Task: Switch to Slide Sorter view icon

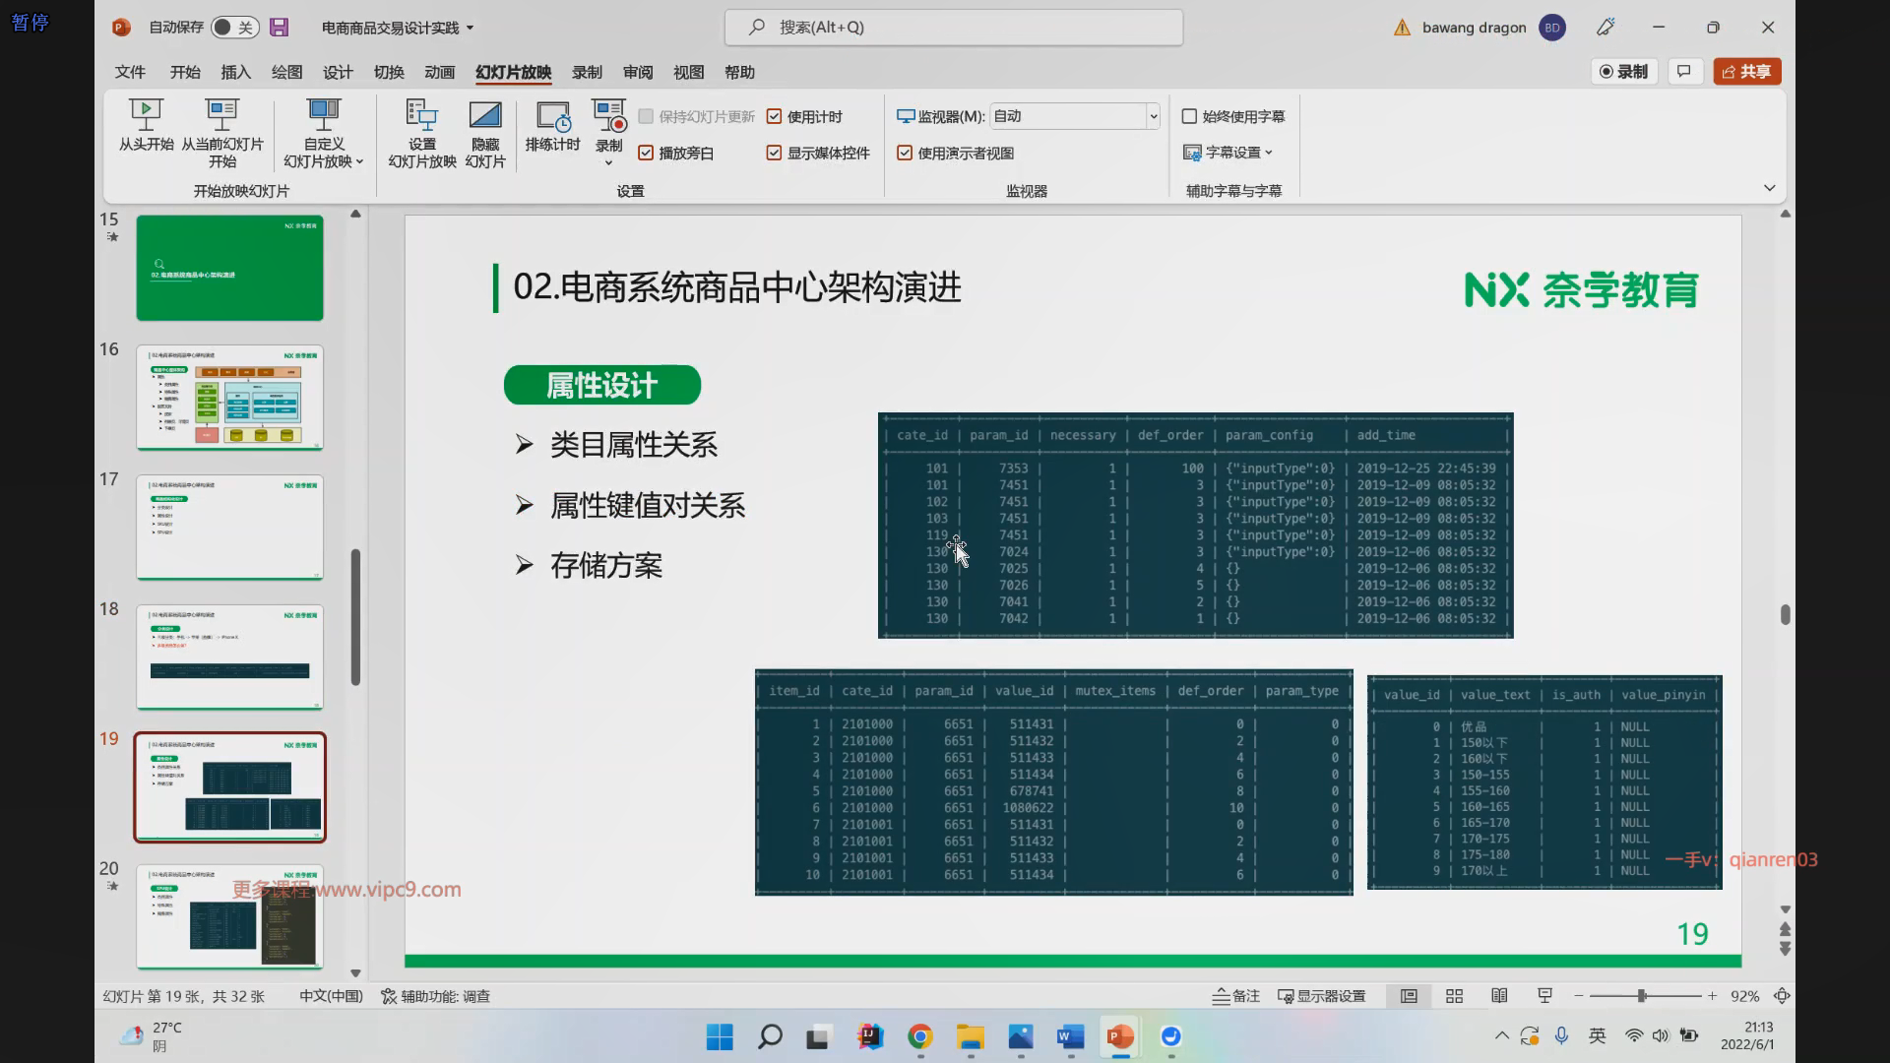Action: [1454, 996]
